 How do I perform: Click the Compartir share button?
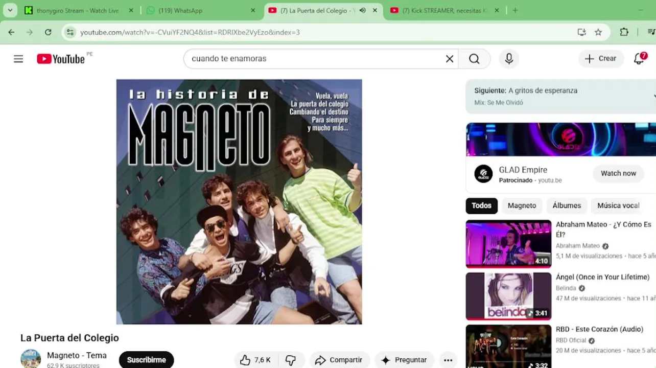click(338, 360)
